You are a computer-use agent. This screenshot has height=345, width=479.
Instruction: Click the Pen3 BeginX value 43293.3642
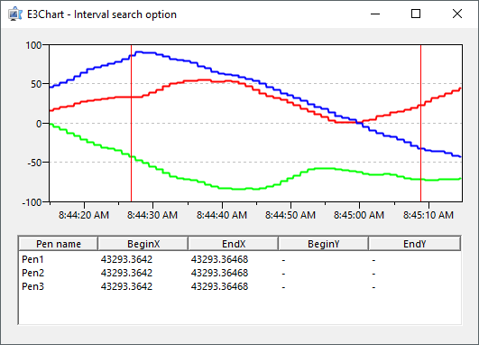click(126, 286)
